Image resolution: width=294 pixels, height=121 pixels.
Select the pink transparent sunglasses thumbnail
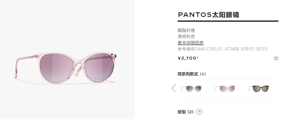pos(225,88)
